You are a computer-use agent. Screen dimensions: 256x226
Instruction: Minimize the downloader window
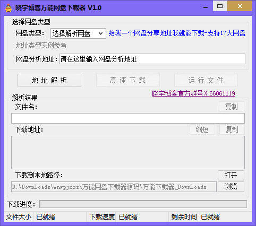(x=206, y=7)
